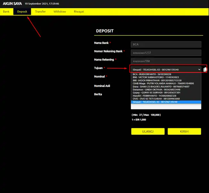Select BCA - RUDI ERFANTO option
The height and width of the screenshot is (193, 209).
[166, 74]
